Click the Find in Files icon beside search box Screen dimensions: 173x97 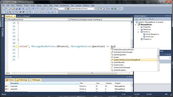point(68,9)
